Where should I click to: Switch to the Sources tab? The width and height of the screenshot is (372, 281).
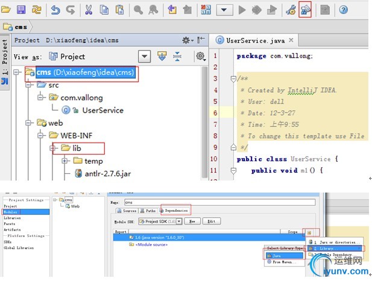click(x=127, y=211)
